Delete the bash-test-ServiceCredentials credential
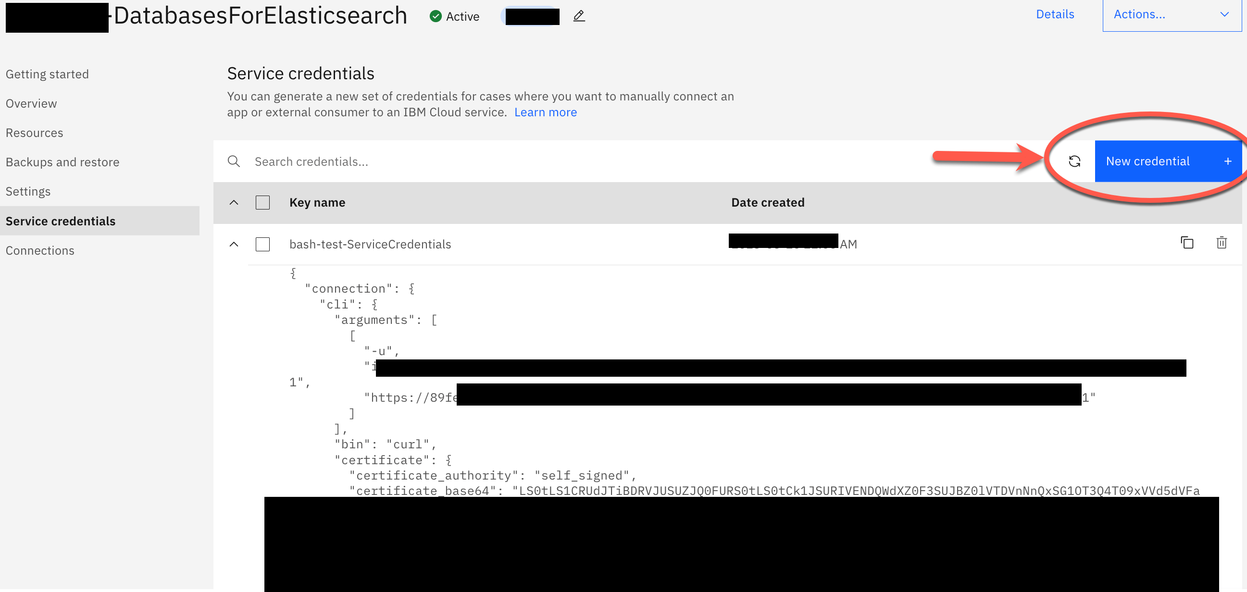Viewport: 1247px width, 592px height. pyautogui.click(x=1222, y=243)
